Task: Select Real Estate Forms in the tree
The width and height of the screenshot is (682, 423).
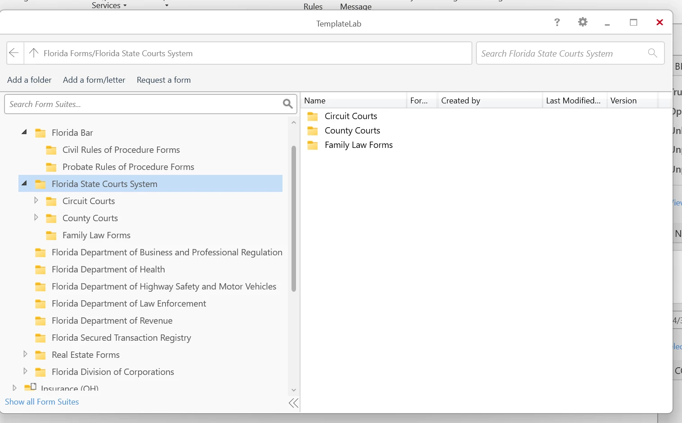Action: click(x=85, y=355)
